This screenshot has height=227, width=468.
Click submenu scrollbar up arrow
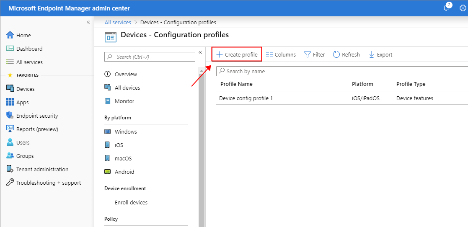point(202,70)
